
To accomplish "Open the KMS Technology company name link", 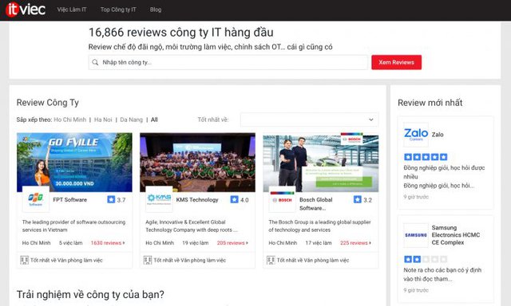I will coord(197,200).
